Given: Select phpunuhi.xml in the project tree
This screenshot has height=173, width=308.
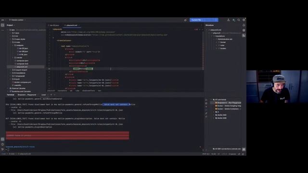Looking at the screenshot, I should (26, 67).
